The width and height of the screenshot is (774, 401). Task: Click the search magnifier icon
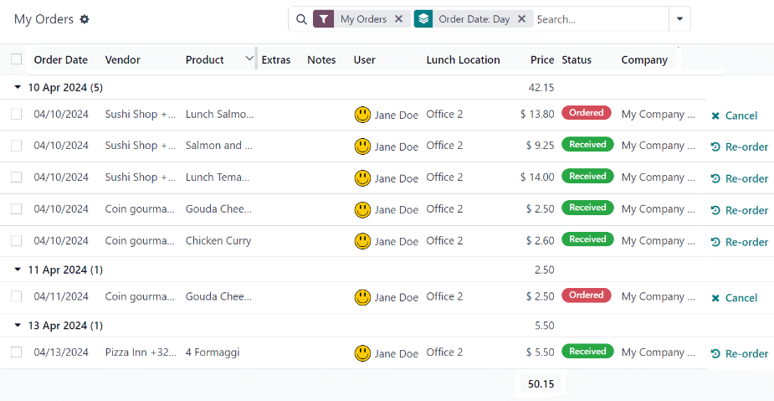coord(301,19)
